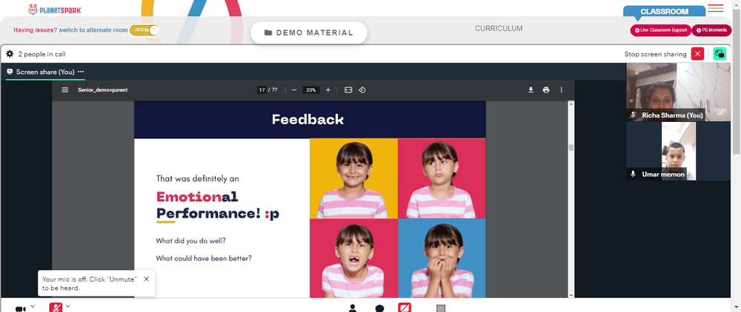Click the scared girl on blue photo
741x312 pixels.
pyautogui.click(x=442, y=258)
